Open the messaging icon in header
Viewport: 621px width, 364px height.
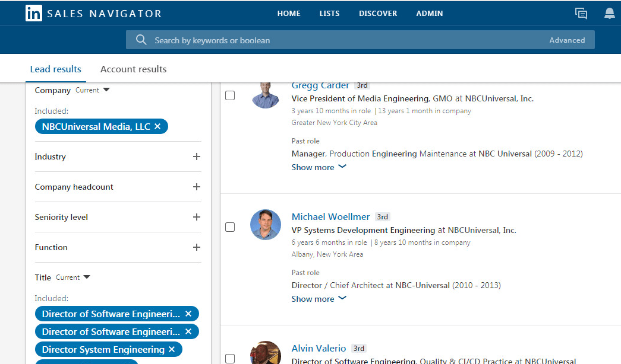click(581, 14)
